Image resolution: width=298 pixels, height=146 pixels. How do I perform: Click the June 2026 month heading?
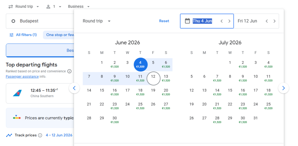click(x=127, y=42)
